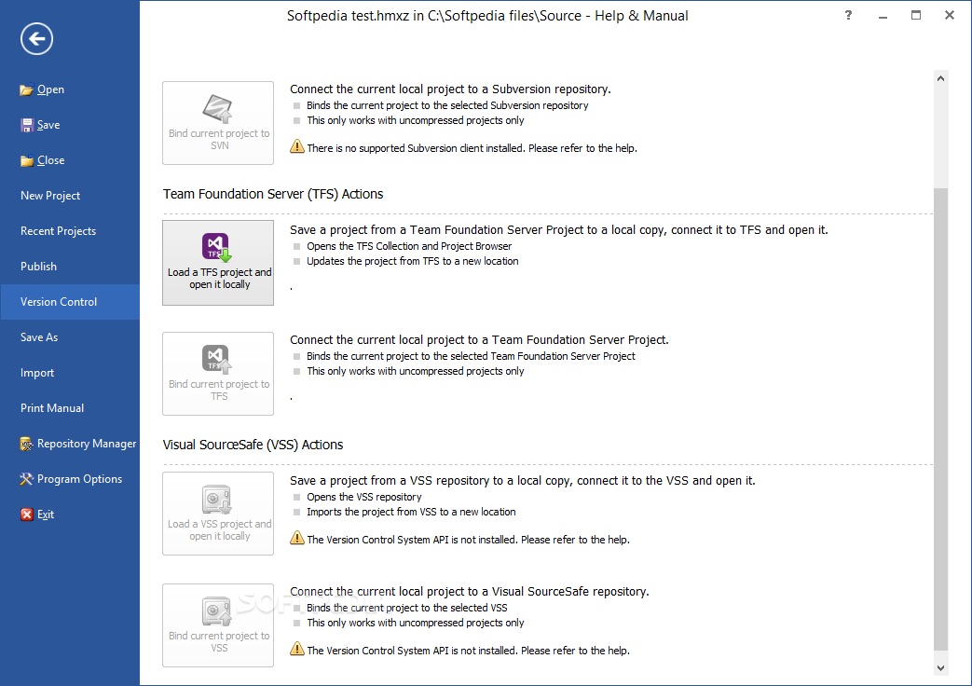
Task: Click text 'Connect the current local project to a Subversion repository'
Action: pyautogui.click(x=449, y=89)
